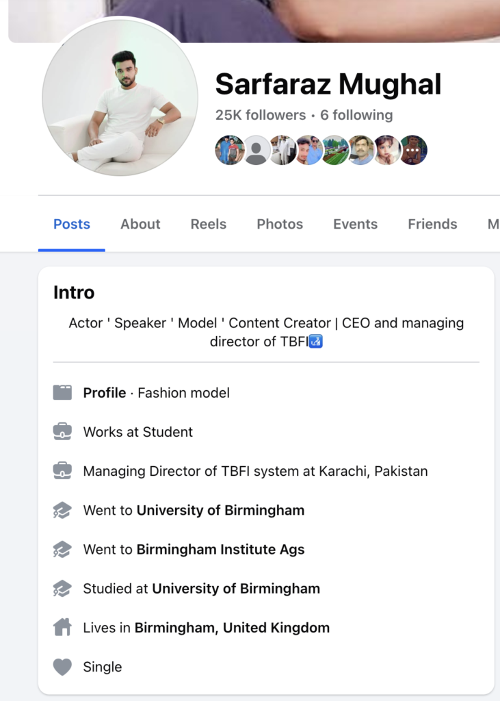The image size is (500, 701).
Task: Switch to the About tab
Action: tap(140, 224)
